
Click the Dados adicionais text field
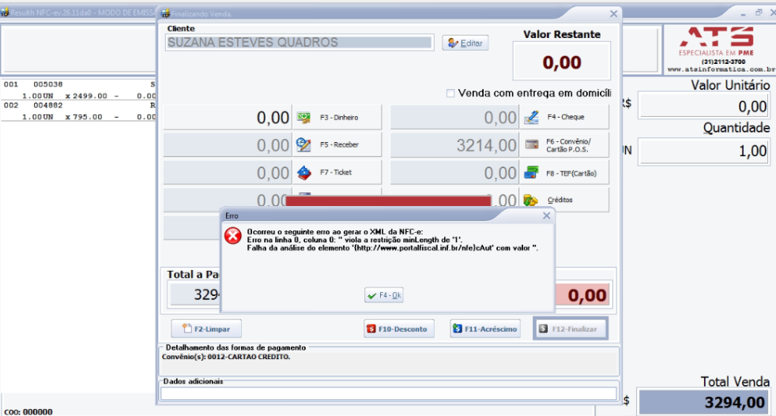point(389,394)
